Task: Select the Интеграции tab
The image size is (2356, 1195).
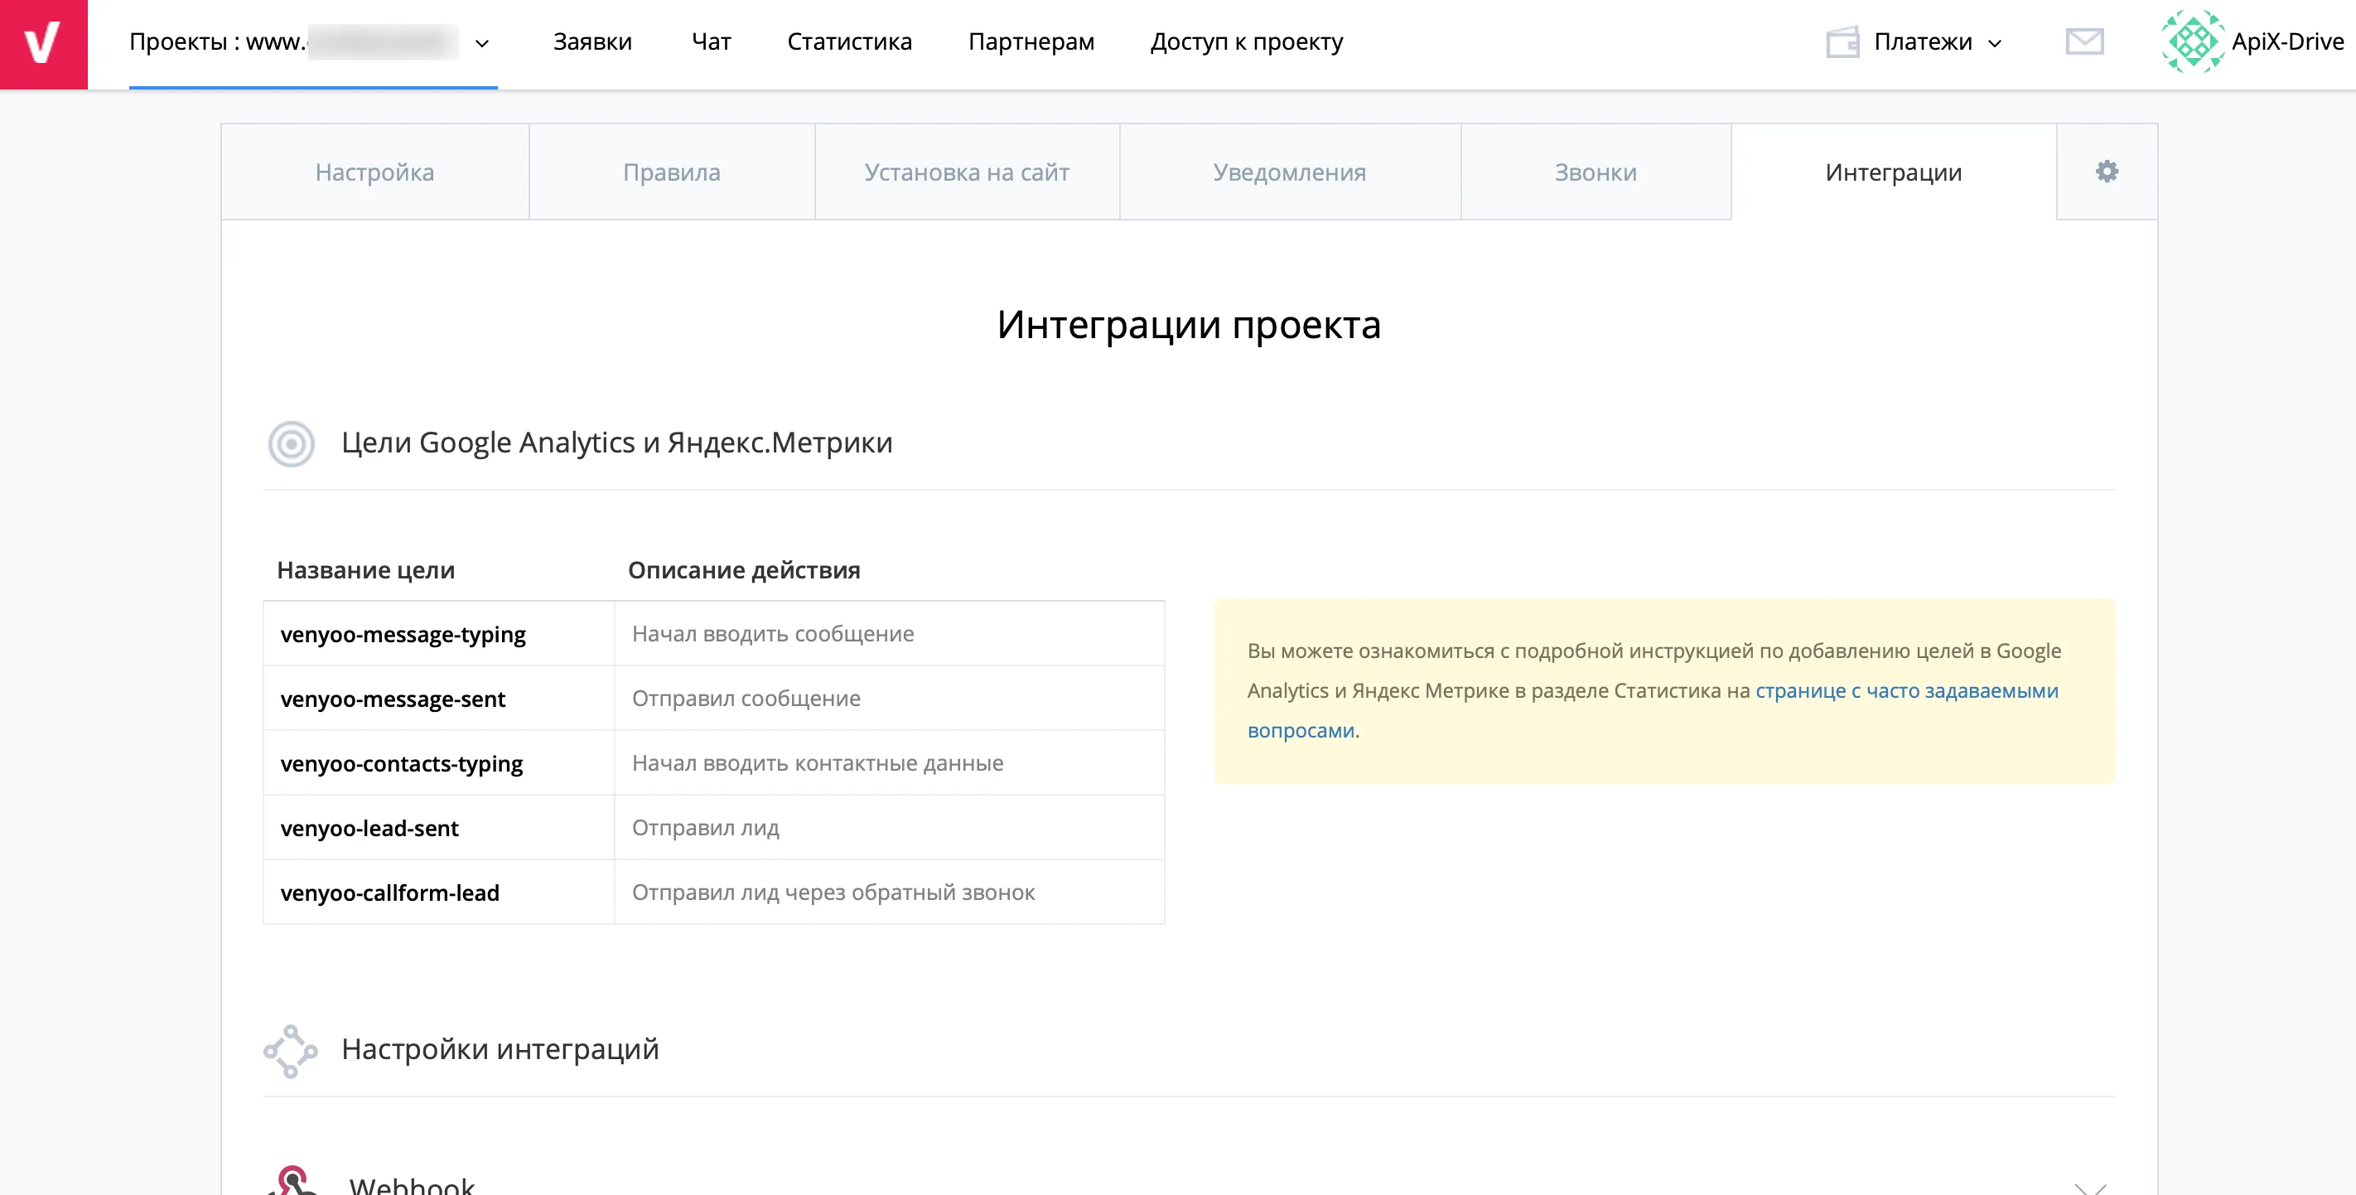Action: [x=1893, y=172]
